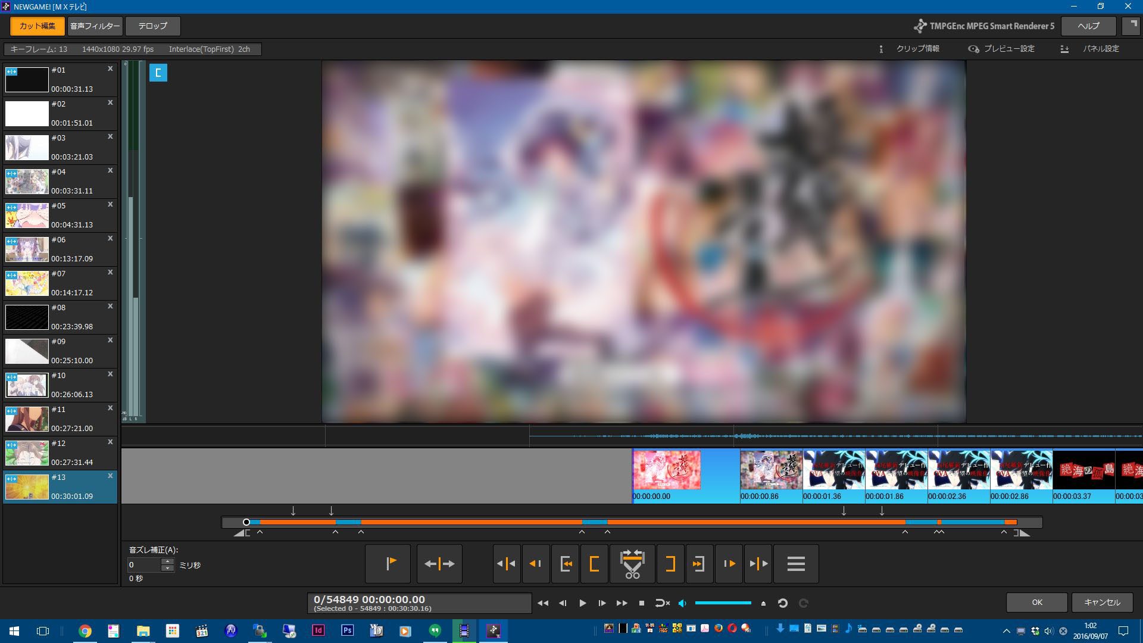Click the blue bracket marker above preview
This screenshot has height=643, width=1143.
[158, 73]
